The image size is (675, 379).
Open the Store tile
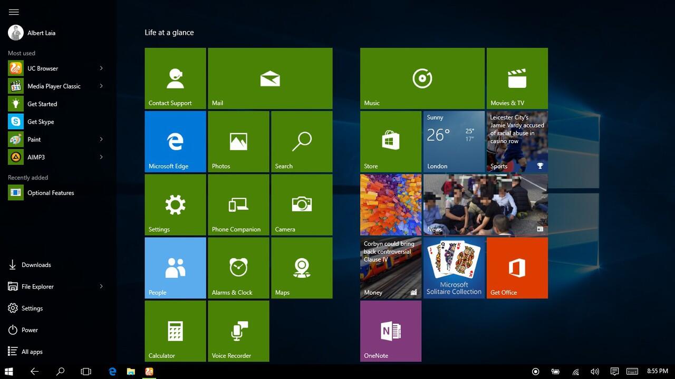(x=391, y=142)
